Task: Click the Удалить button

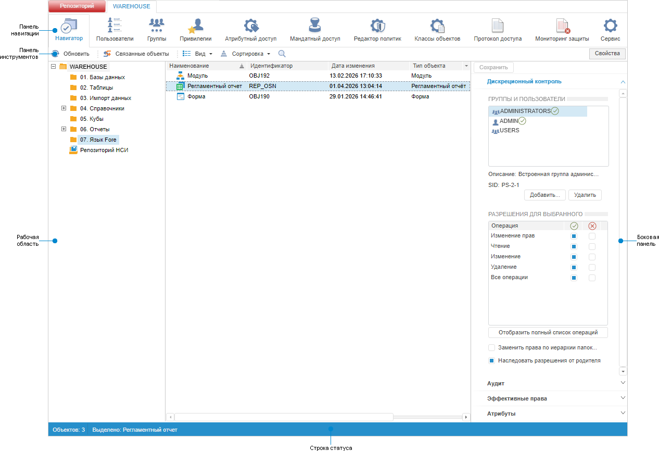Action: (x=585, y=195)
